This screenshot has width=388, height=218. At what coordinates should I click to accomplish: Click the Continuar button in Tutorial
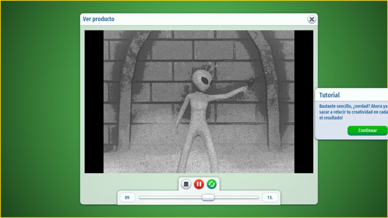coord(368,131)
